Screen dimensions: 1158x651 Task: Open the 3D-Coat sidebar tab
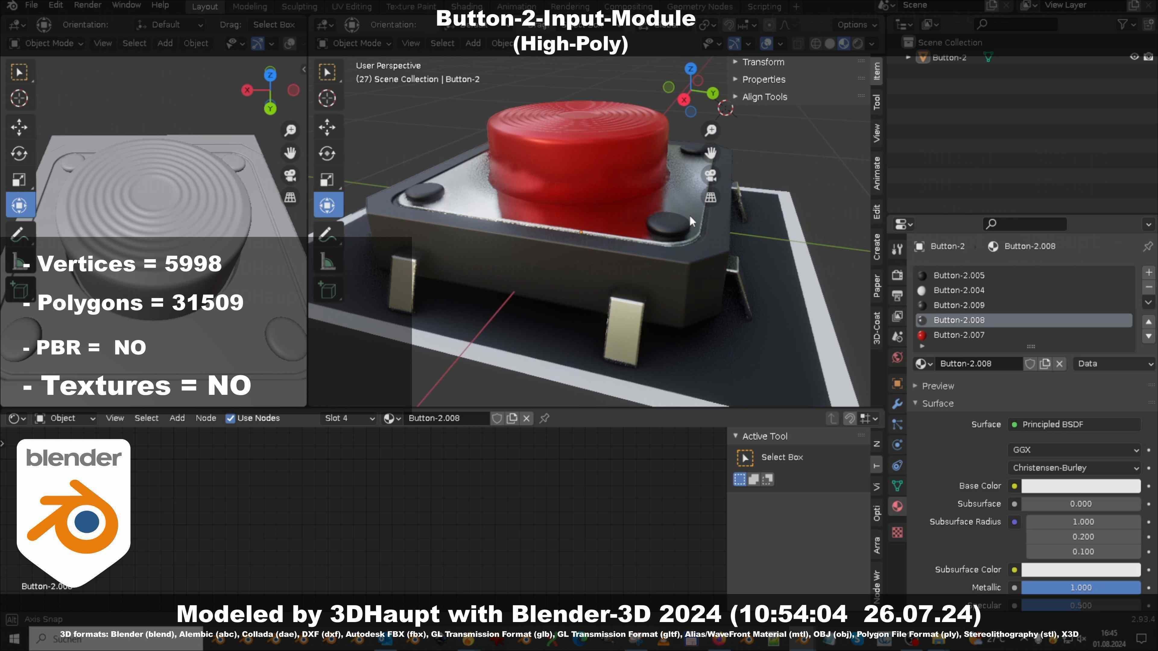pyautogui.click(x=877, y=328)
